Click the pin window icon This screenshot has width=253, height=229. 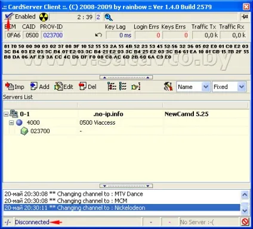[x=245, y=17]
